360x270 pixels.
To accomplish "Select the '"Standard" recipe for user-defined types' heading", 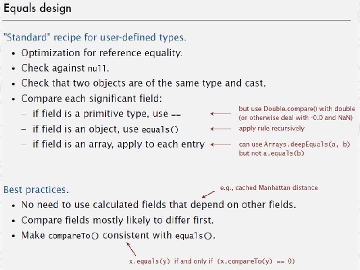I will [x=95, y=37].
